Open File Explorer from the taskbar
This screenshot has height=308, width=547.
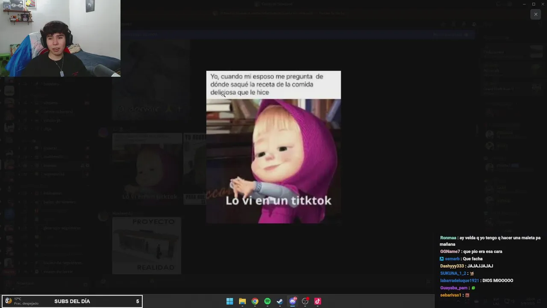tap(242, 301)
